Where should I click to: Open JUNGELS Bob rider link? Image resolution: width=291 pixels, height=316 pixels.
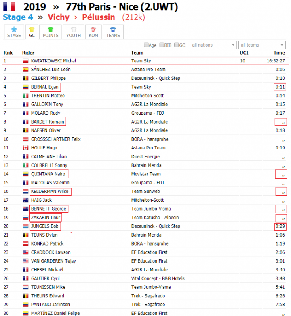pos(44,226)
